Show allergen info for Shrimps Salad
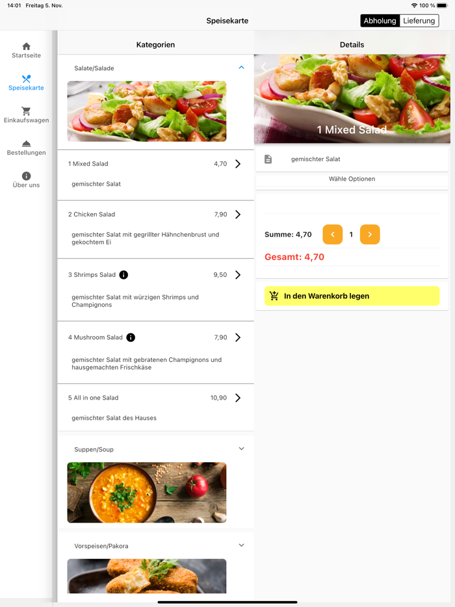This screenshot has width=455, height=607. (123, 275)
